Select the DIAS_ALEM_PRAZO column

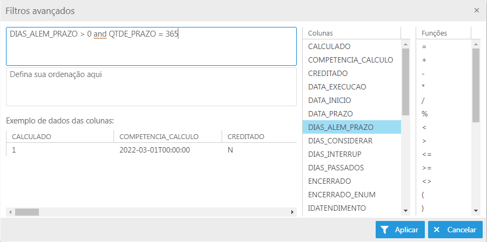pyautogui.click(x=341, y=127)
